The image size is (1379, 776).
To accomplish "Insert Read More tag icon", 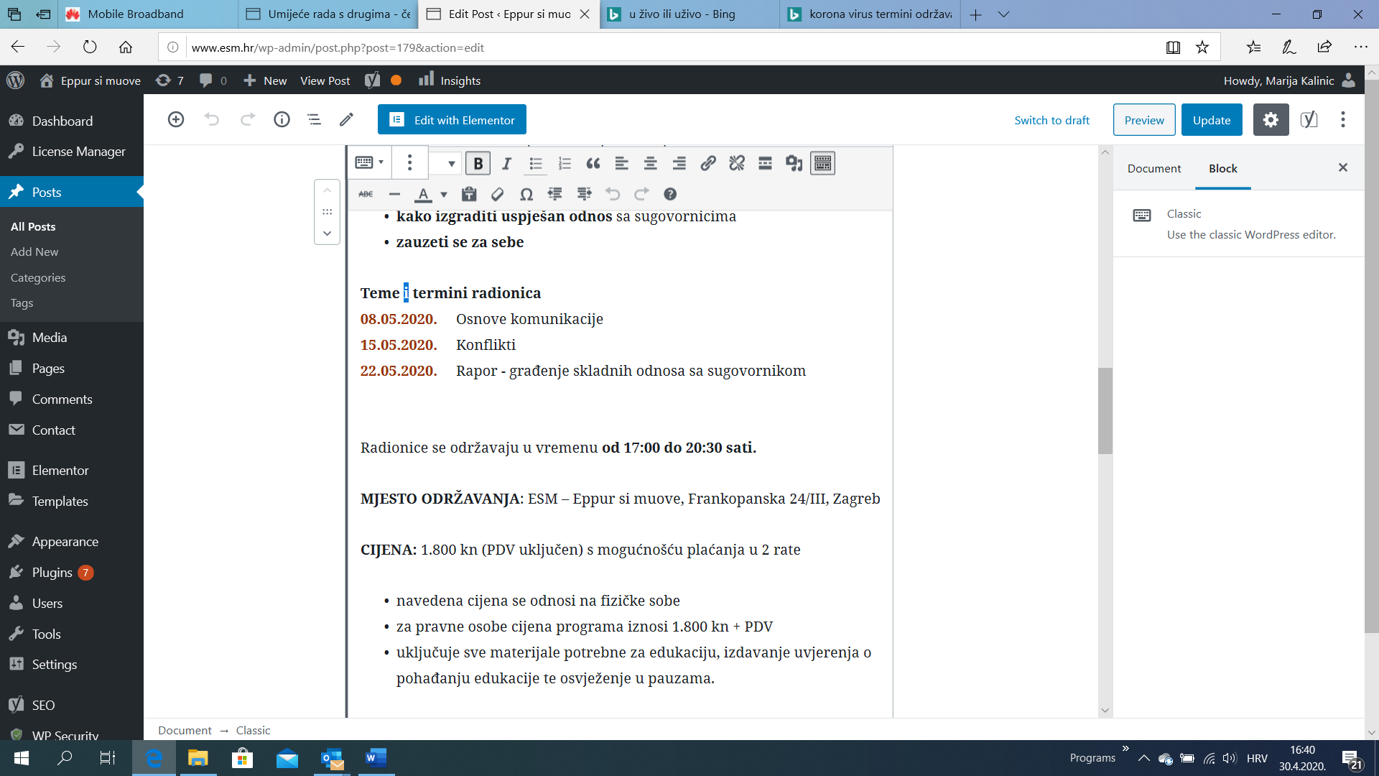I will click(765, 163).
